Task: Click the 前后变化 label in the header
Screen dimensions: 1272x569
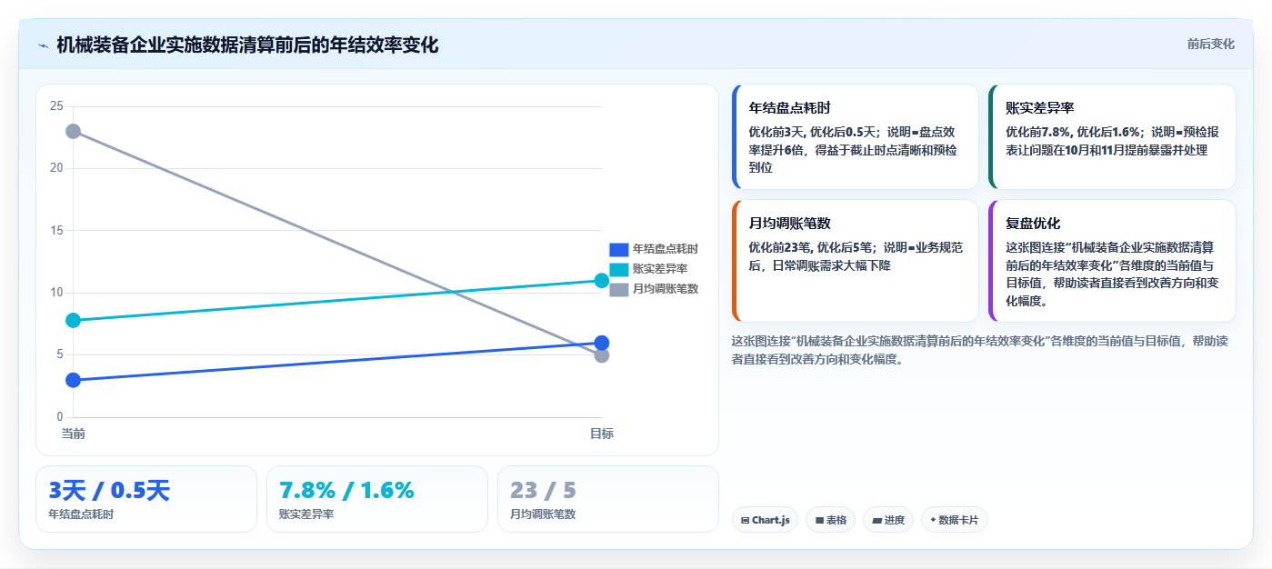Action: point(1210,44)
